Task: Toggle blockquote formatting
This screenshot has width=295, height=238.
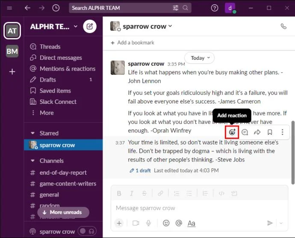Action: click(205, 193)
